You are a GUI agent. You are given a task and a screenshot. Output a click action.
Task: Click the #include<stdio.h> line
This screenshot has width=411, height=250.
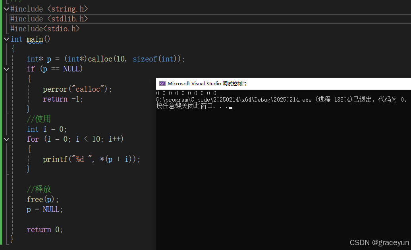pos(45,29)
